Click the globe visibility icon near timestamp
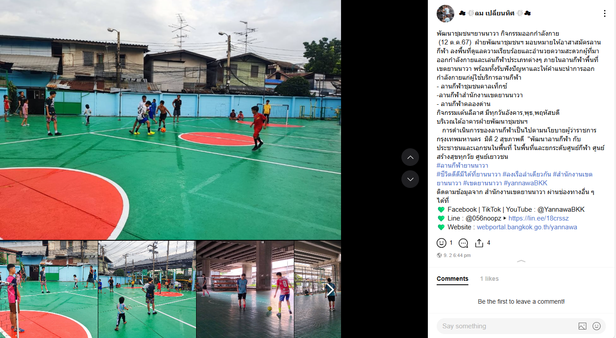The image size is (616, 338). click(x=439, y=255)
